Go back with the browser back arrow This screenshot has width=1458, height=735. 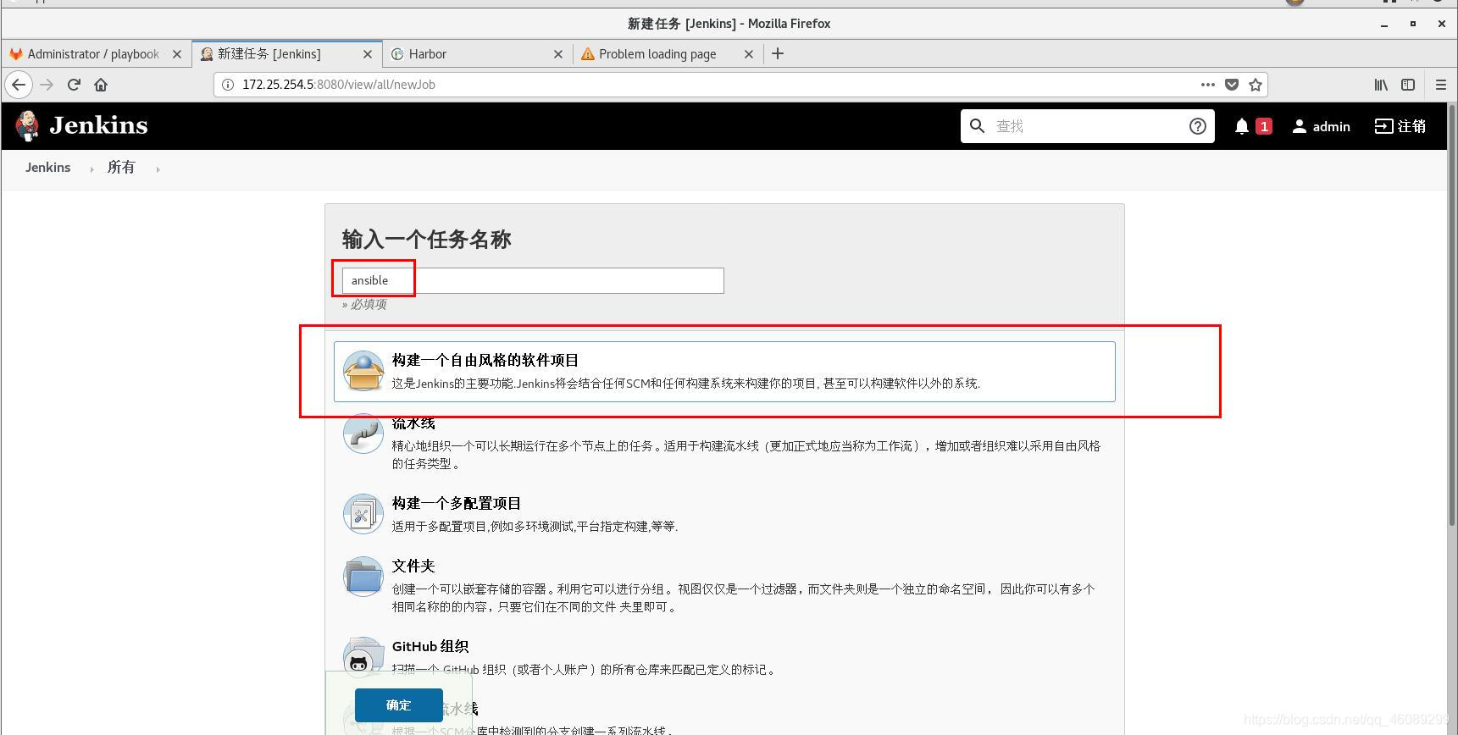point(19,85)
